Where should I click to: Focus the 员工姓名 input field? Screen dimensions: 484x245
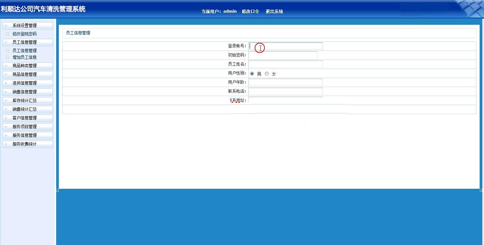click(285, 64)
